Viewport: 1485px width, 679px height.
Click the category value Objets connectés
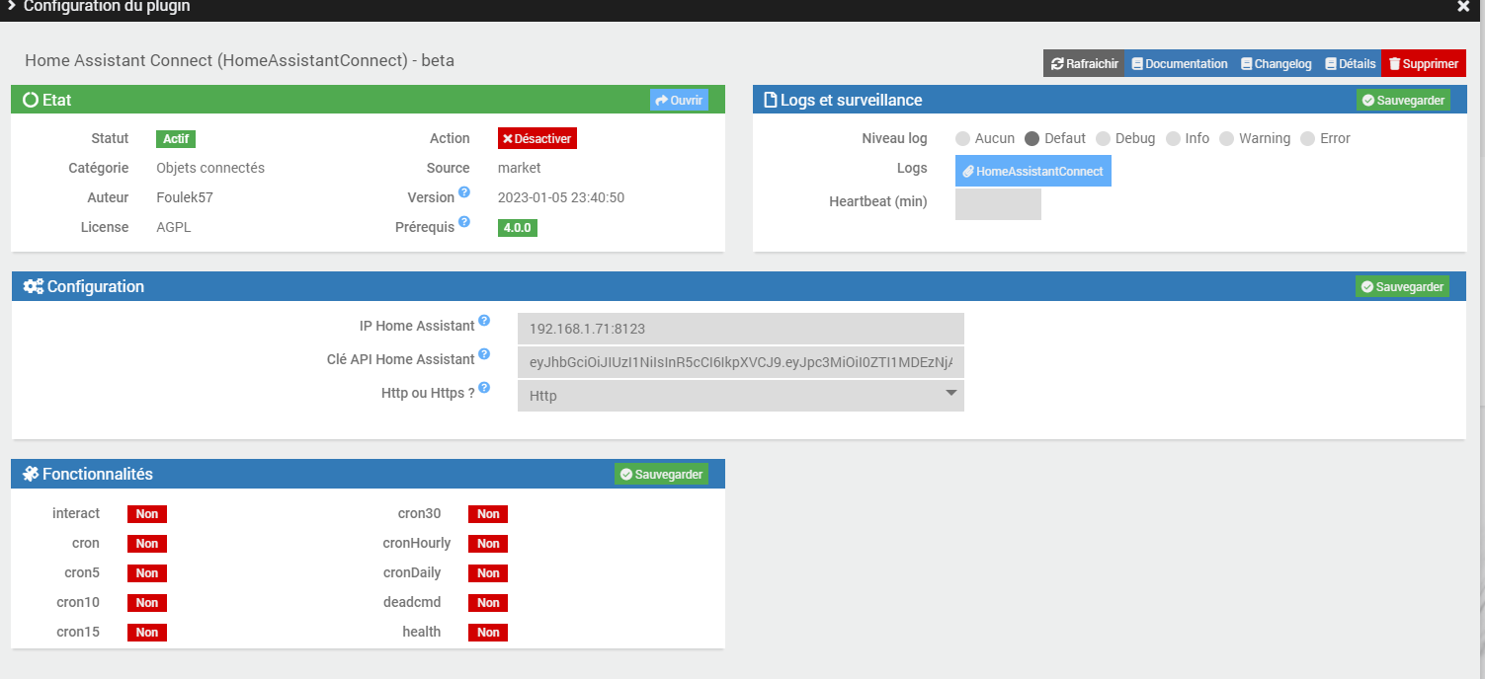pyautogui.click(x=210, y=168)
